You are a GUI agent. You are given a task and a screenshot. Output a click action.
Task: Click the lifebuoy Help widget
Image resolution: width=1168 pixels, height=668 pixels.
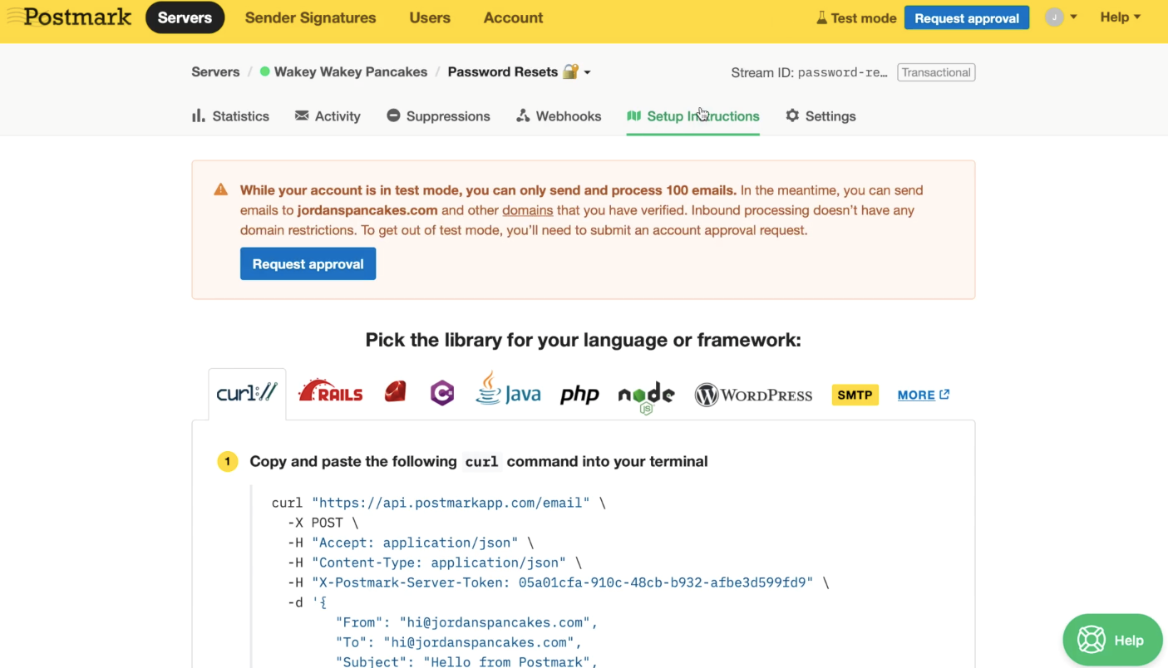pos(1112,640)
